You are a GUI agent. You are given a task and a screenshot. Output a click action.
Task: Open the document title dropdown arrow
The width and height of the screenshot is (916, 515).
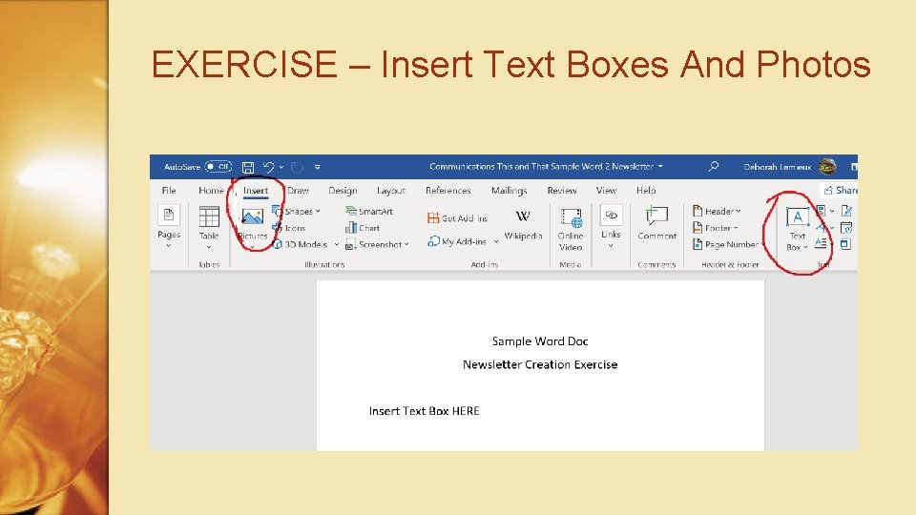(660, 166)
